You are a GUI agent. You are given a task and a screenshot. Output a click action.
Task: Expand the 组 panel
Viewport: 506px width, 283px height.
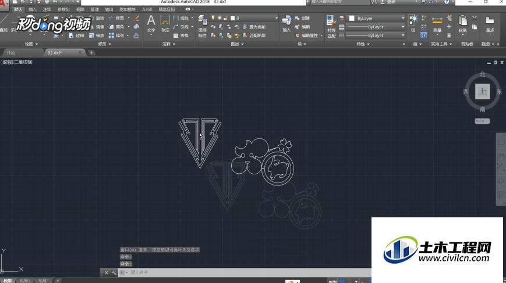coord(417,44)
